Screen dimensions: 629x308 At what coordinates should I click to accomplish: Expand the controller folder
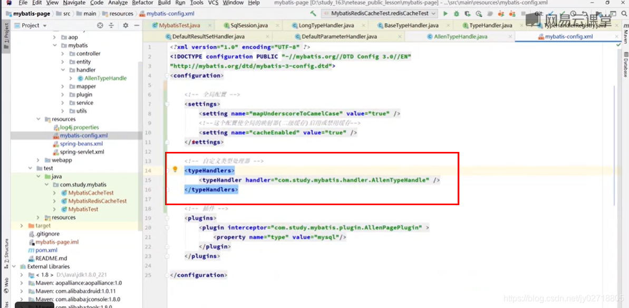[63, 54]
